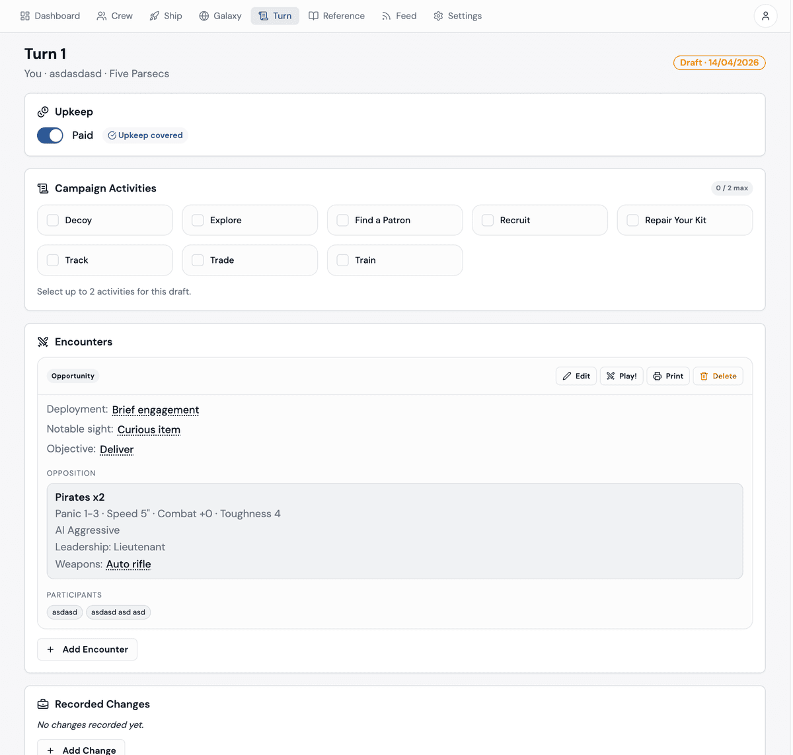Click the Upkeep covered check icon
The width and height of the screenshot is (793, 755).
point(112,135)
